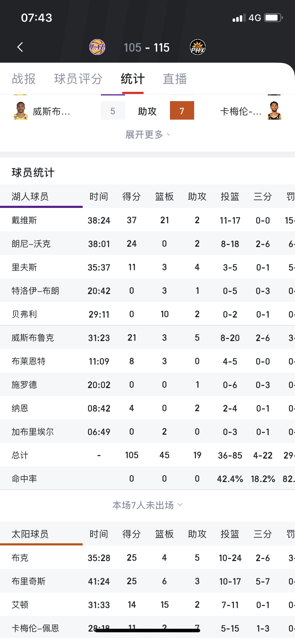The image size is (295, 638).
Task: Open the Lakers team logo
Action: click(97, 47)
